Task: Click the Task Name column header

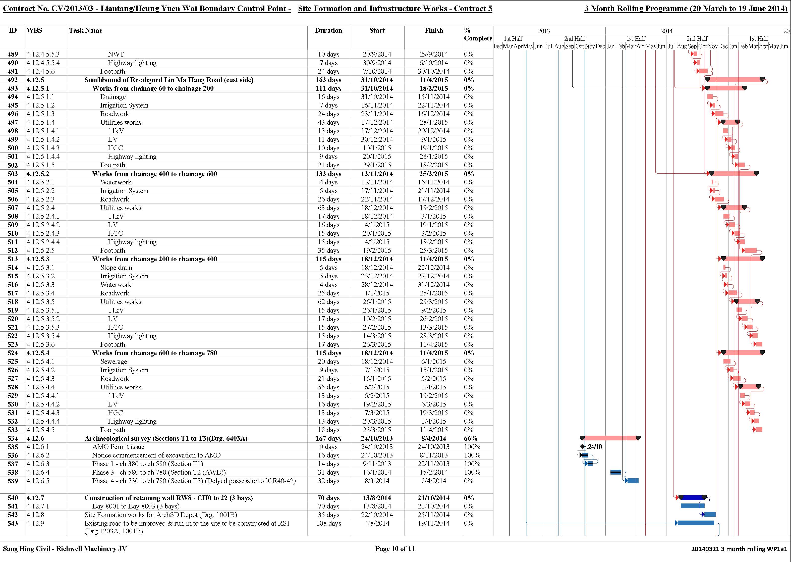Action: pyautogui.click(x=85, y=30)
